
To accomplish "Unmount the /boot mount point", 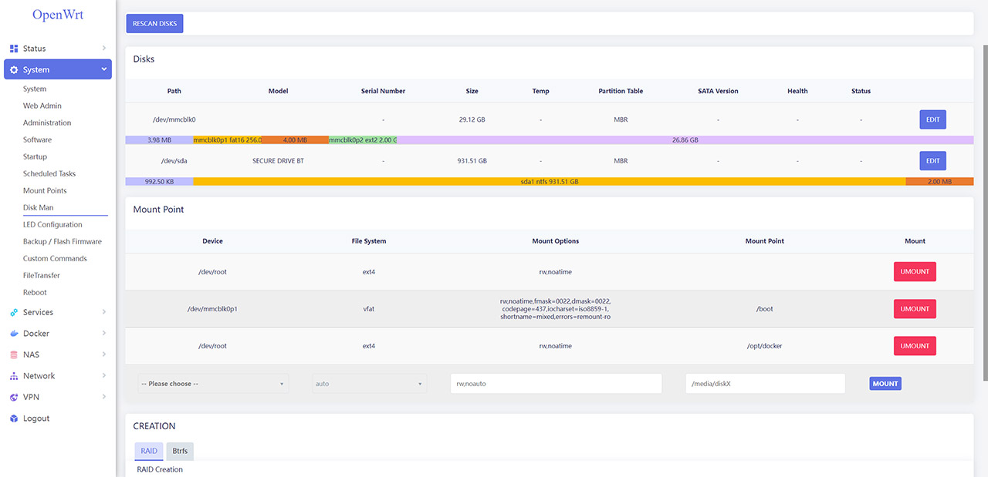I will point(915,309).
